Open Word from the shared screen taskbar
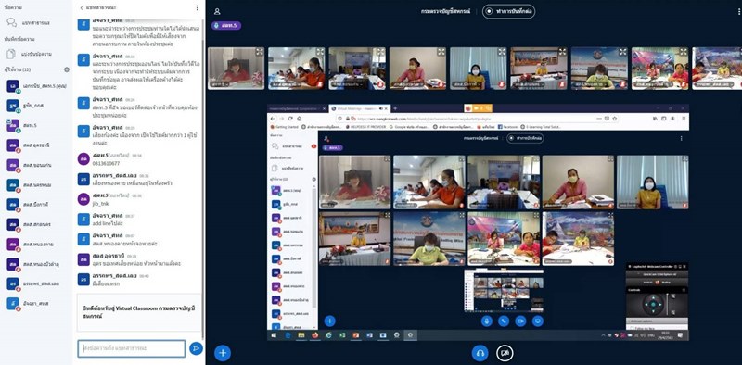The image size is (742, 365). coord(369,335)
